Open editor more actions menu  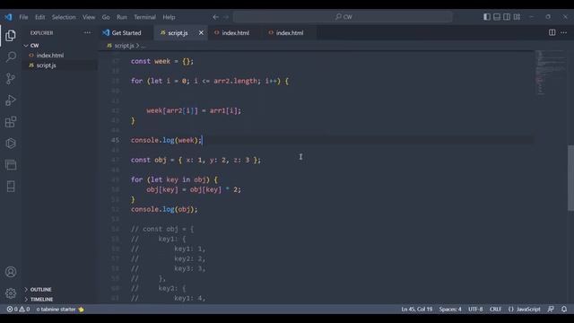[x=563, y=32]
